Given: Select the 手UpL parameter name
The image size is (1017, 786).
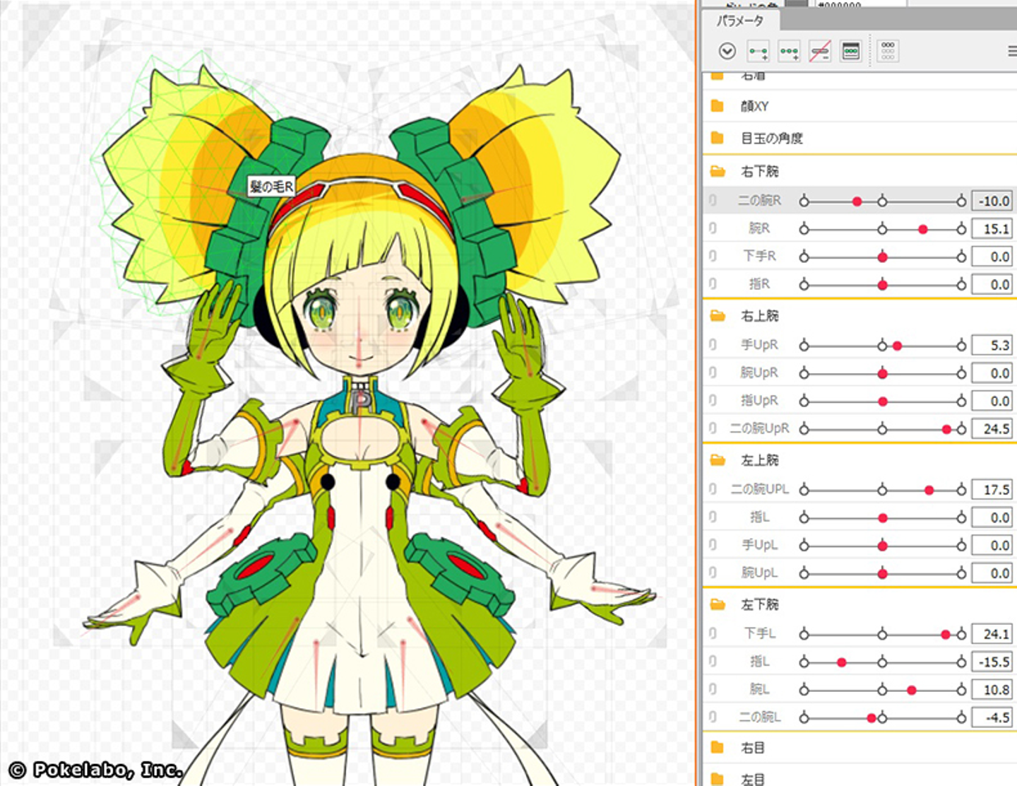Looking at the screenshot, I should point(759,545).
